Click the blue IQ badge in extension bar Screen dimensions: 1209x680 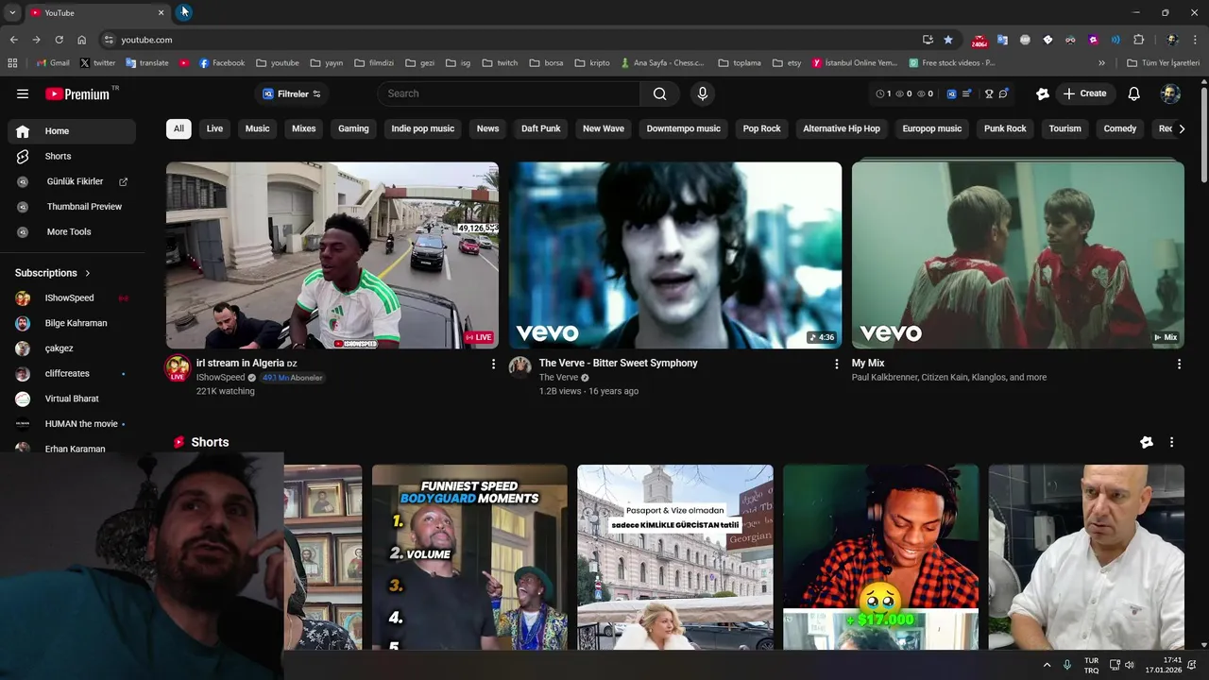click(952, 93)
